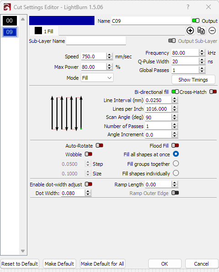Viewport: 219px width, 272px height.
Task: Adjust Ramp Length spinner arrows
Action: pos(175,184)
